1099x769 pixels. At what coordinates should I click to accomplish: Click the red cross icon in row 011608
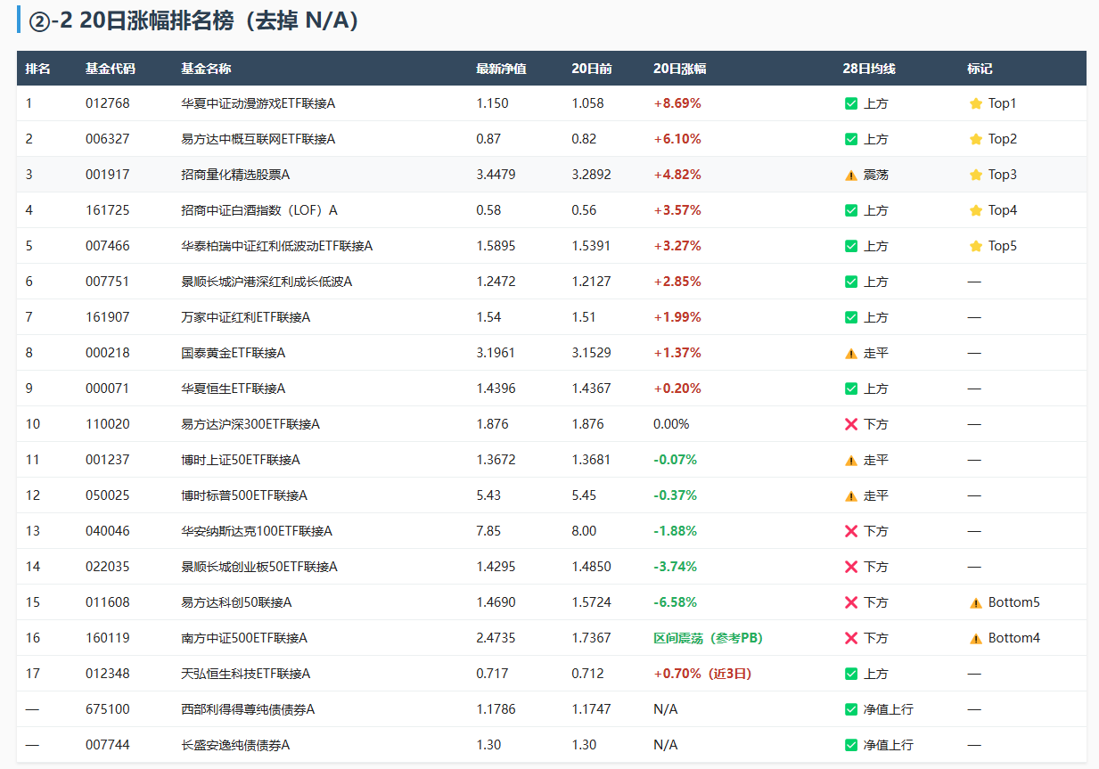[851, 602]
